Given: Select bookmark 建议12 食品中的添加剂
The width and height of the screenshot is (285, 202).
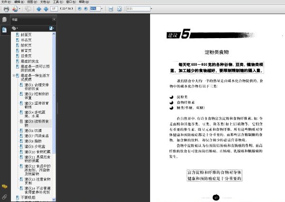Looking at the screenshot, I should click(38, 170).
